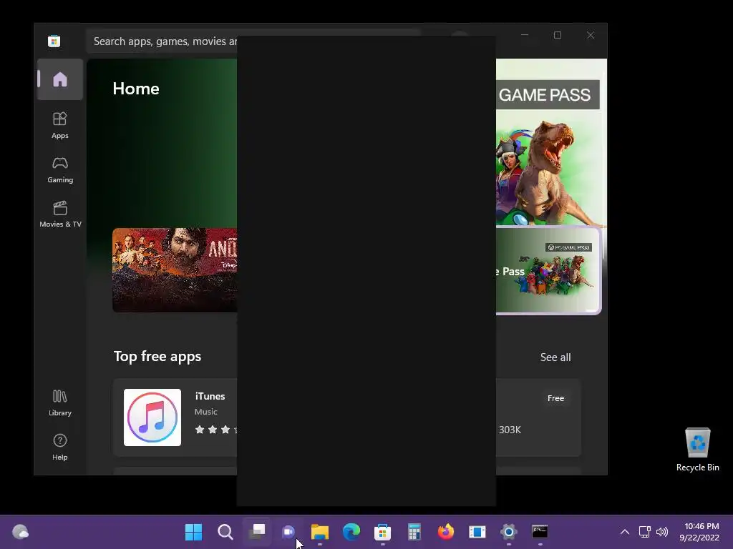This screenshot has width=733, height=549.
Task: Click the Top free apps heading
Action: tap(157, 356)
